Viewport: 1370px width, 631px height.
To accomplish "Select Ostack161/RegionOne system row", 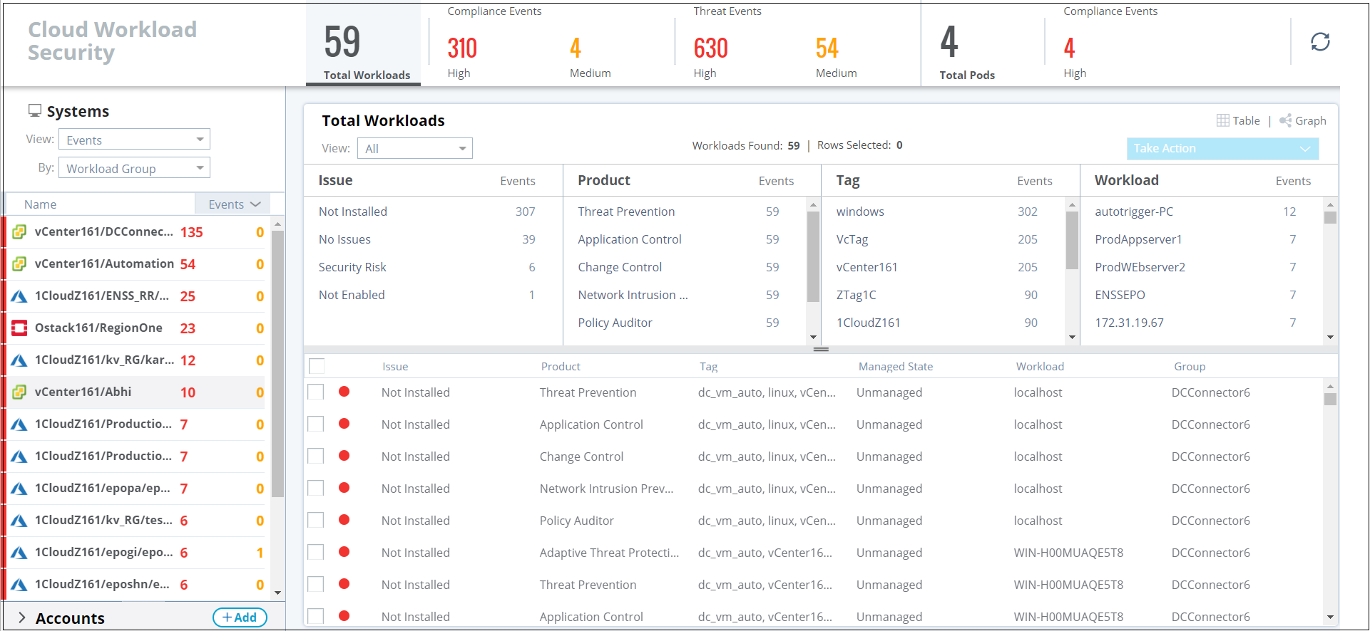I will pyautogui.click(x=137, y=328).
